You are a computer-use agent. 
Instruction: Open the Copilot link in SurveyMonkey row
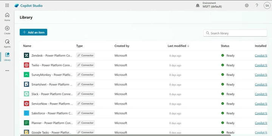point(261,75)
